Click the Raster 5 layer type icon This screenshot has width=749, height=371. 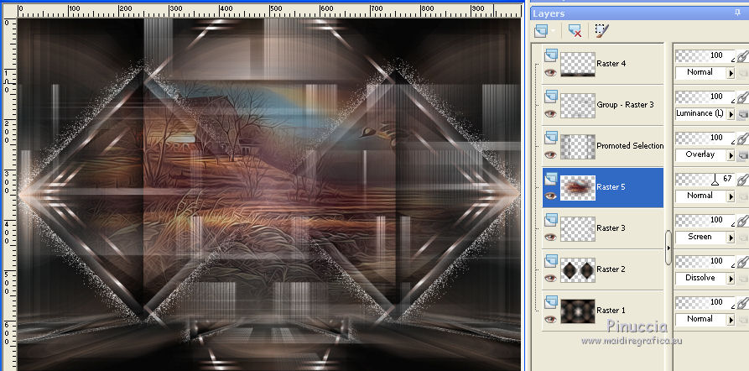coord(551,178)
